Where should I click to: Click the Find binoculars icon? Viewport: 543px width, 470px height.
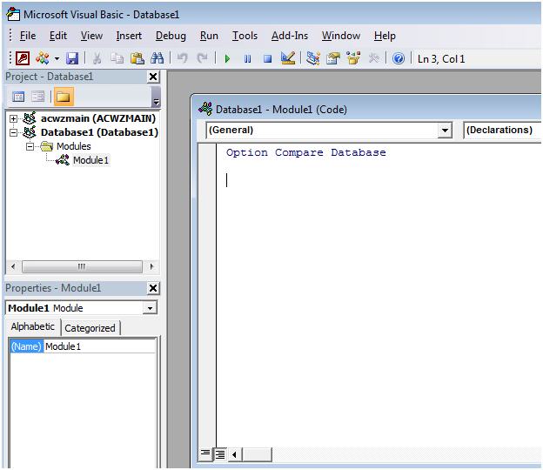(x=158, y=58)
